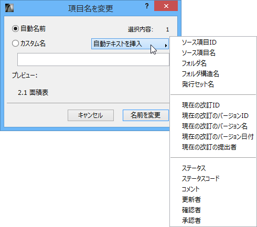Viewport: 257px width, 227px height.
Task: Choose ソース項目名 from the menu
Action: pos(213,53)
